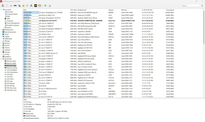Select Security category in sidebar
This screenshot has height=122, width=205.
[7, 52]
